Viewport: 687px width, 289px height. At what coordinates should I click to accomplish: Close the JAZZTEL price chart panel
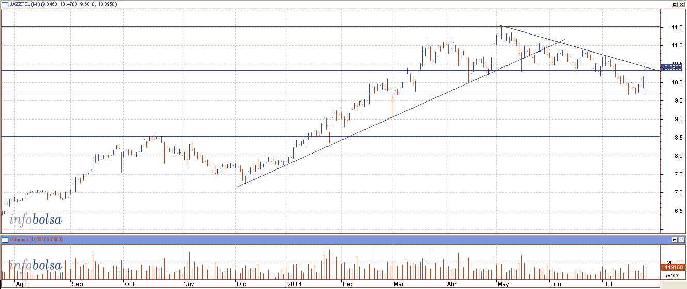pos(681,4)
